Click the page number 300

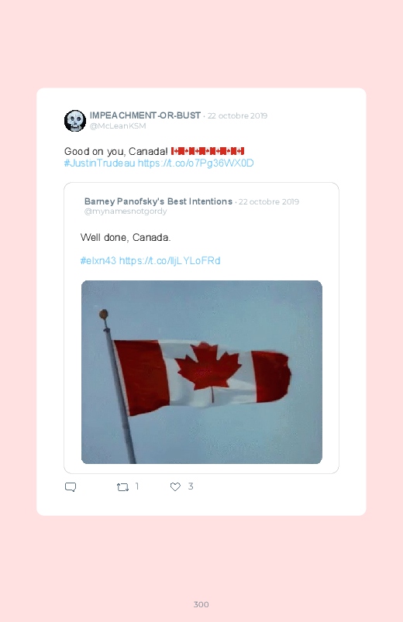[x=201, y=604]
